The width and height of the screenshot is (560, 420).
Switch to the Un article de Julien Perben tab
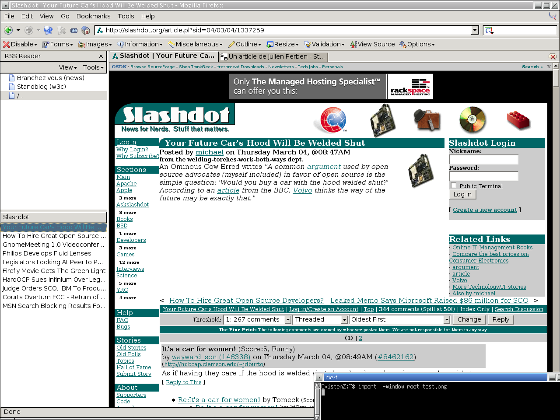pyautogui.click(x=273, y=57)
